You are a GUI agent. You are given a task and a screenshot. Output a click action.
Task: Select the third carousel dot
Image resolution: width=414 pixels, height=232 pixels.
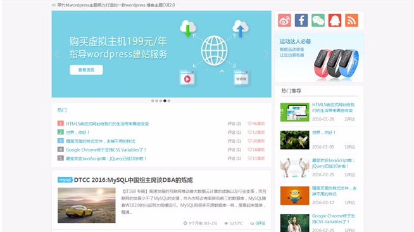tap(161, 101)
